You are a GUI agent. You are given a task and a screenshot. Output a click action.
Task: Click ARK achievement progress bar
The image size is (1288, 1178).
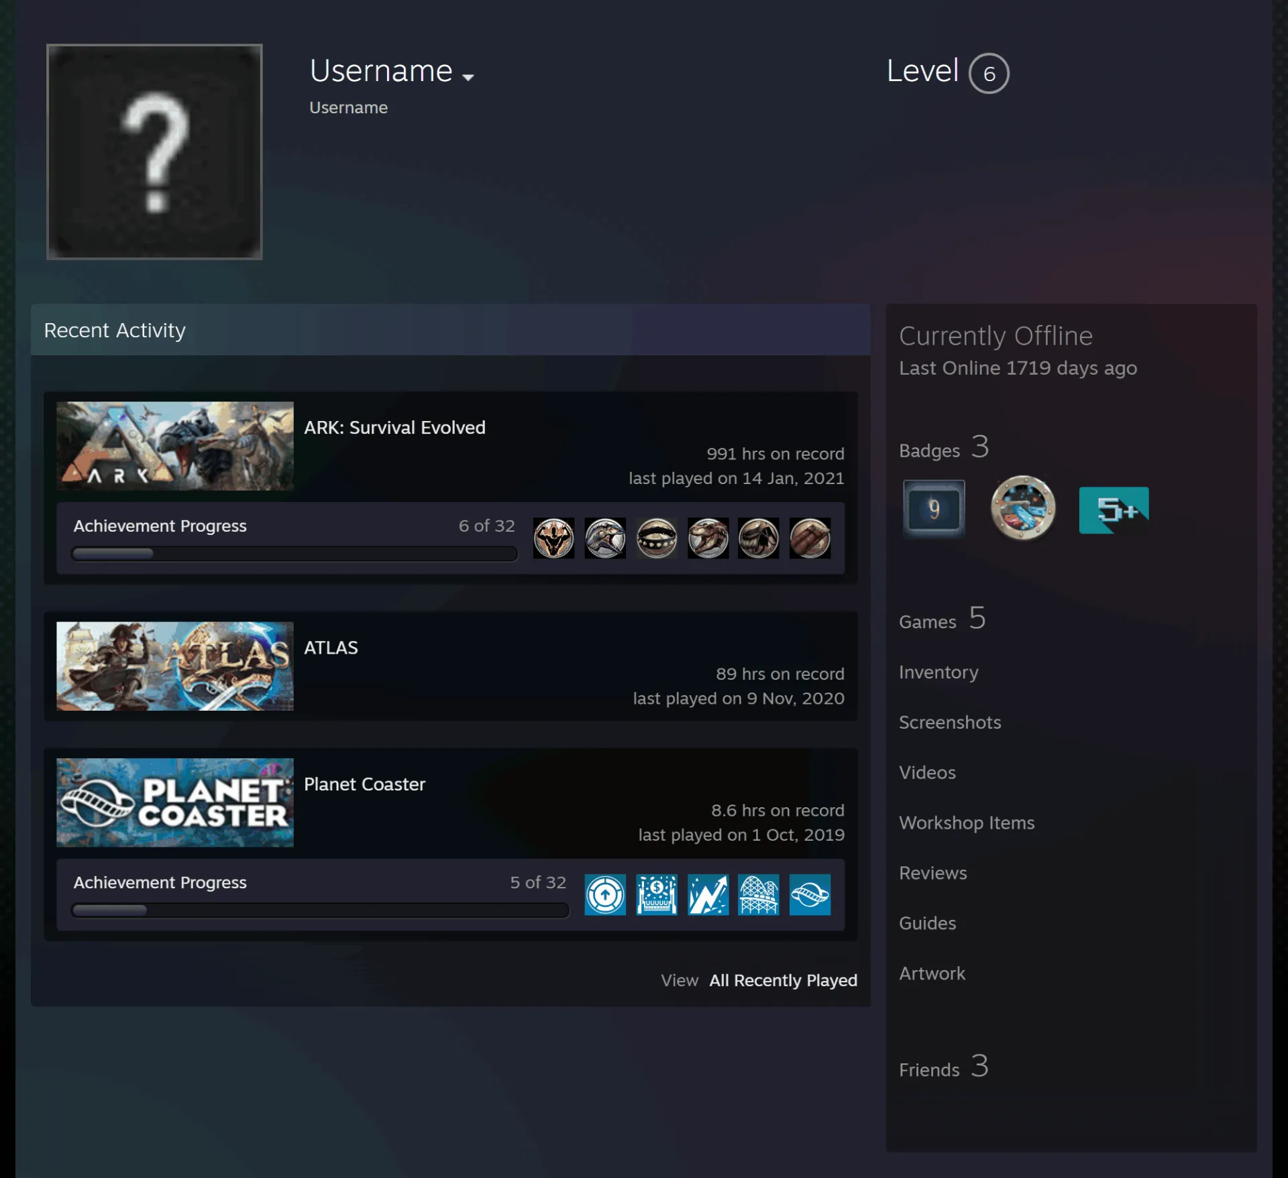click(294, 554)
